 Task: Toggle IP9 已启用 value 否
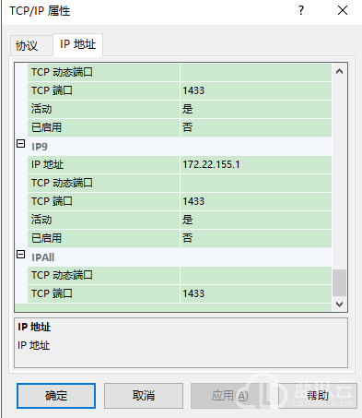click(256, 238)
